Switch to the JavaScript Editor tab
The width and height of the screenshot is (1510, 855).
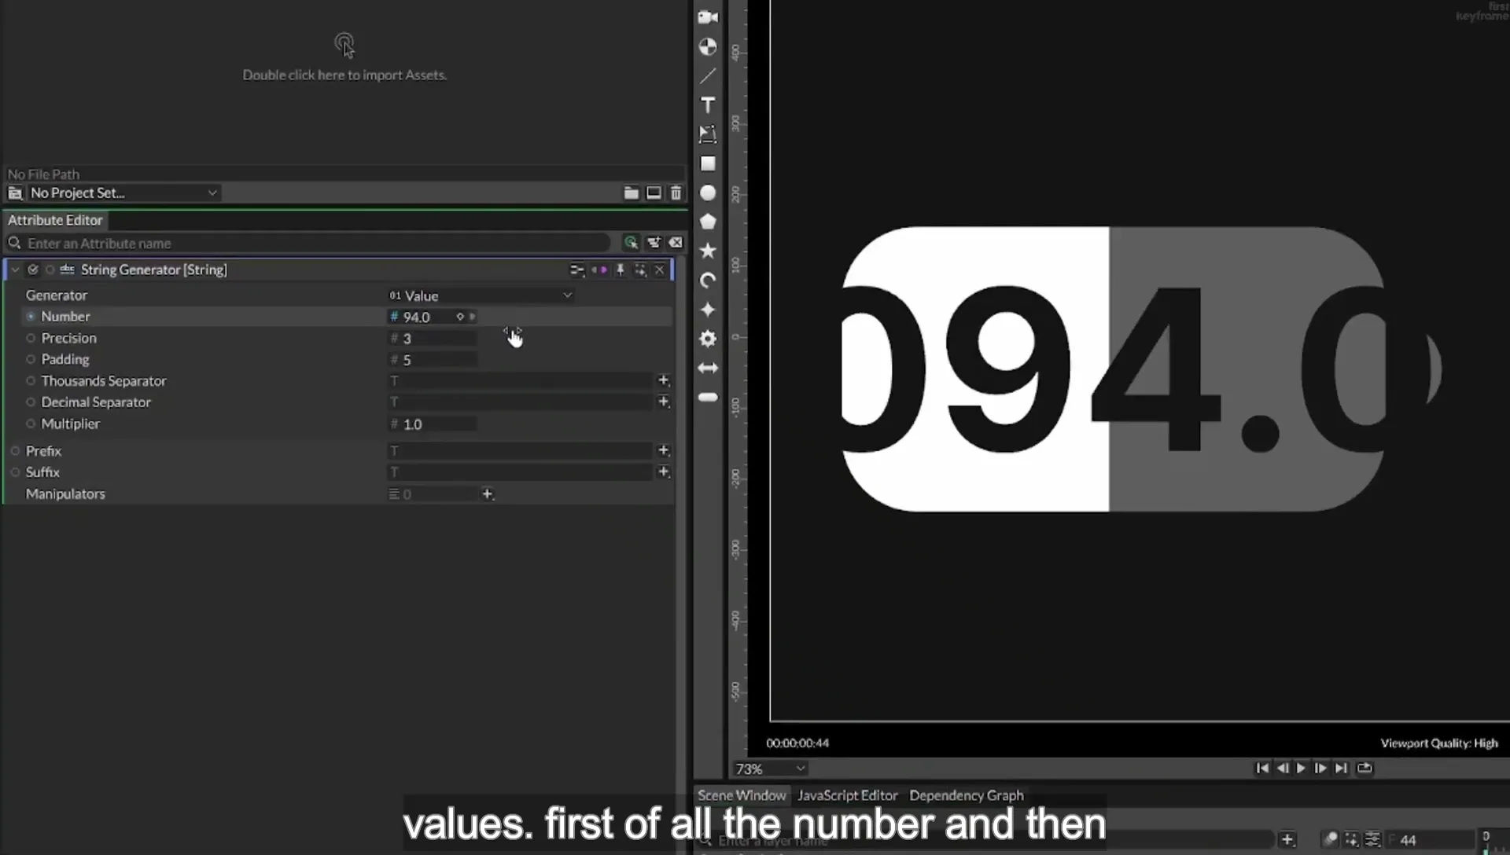tap(847, 795)
